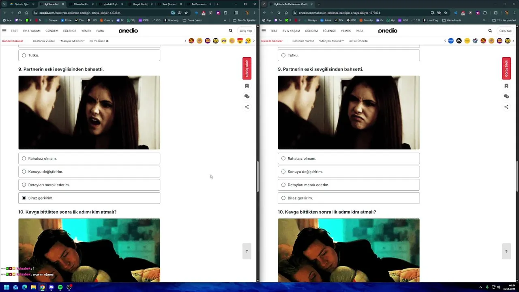
Task: Select 'Rahatsız olmam.' in right window
Action: coord(349,159)
